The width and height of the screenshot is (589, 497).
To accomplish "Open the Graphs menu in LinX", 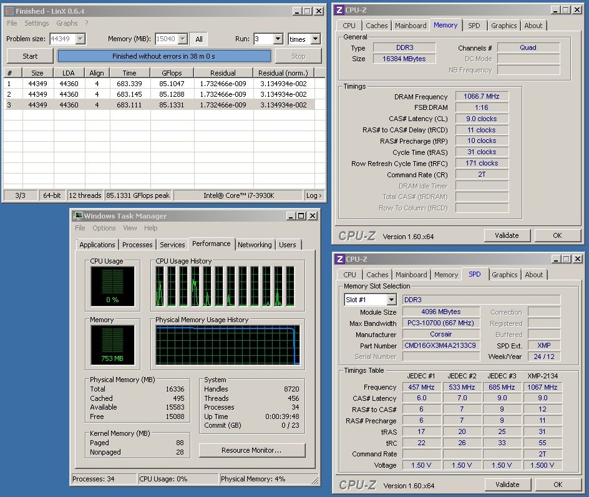I will point(67,23).
